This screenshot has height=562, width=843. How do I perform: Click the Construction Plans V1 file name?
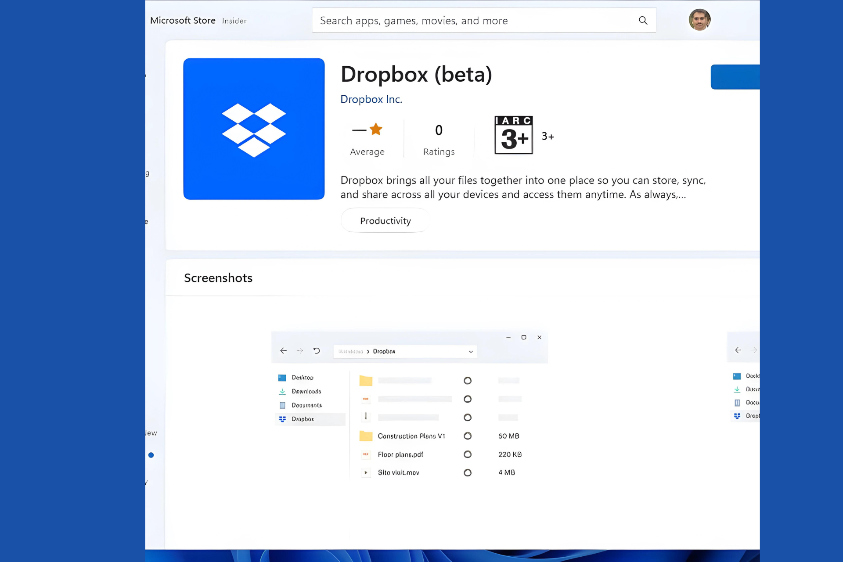click(x=411, y=436)
